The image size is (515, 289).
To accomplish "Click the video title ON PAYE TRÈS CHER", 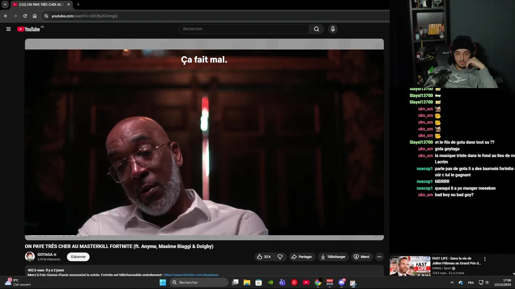I will click(119, 246).
